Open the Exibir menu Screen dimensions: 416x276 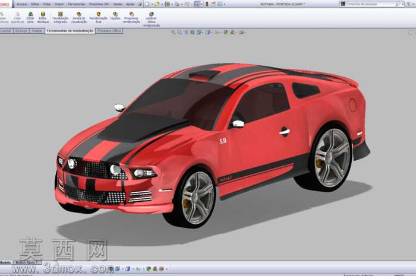[x=47, y=4]
